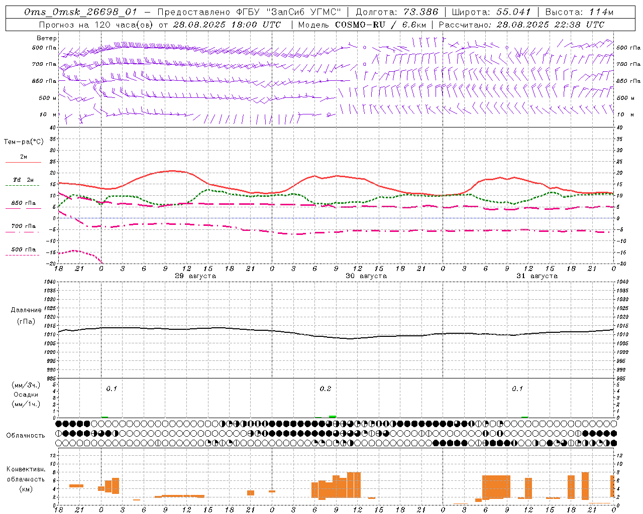Click the Конвективн. облачность (км) label
Screen dimensions: 643x514
click(26, 479)
